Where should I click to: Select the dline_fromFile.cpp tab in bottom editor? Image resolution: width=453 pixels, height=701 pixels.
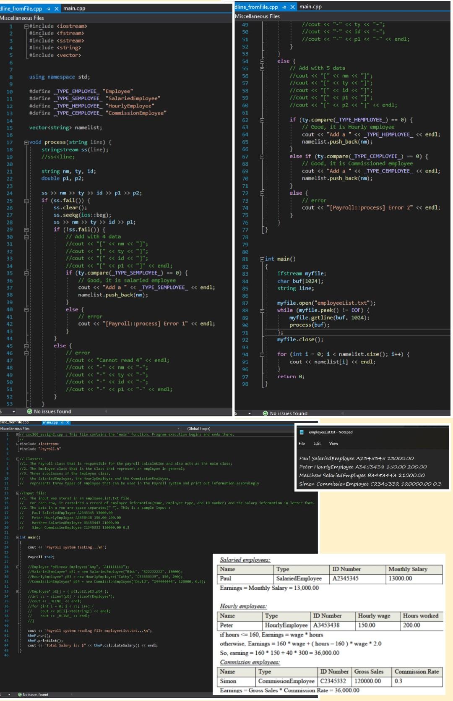point(14,422)
